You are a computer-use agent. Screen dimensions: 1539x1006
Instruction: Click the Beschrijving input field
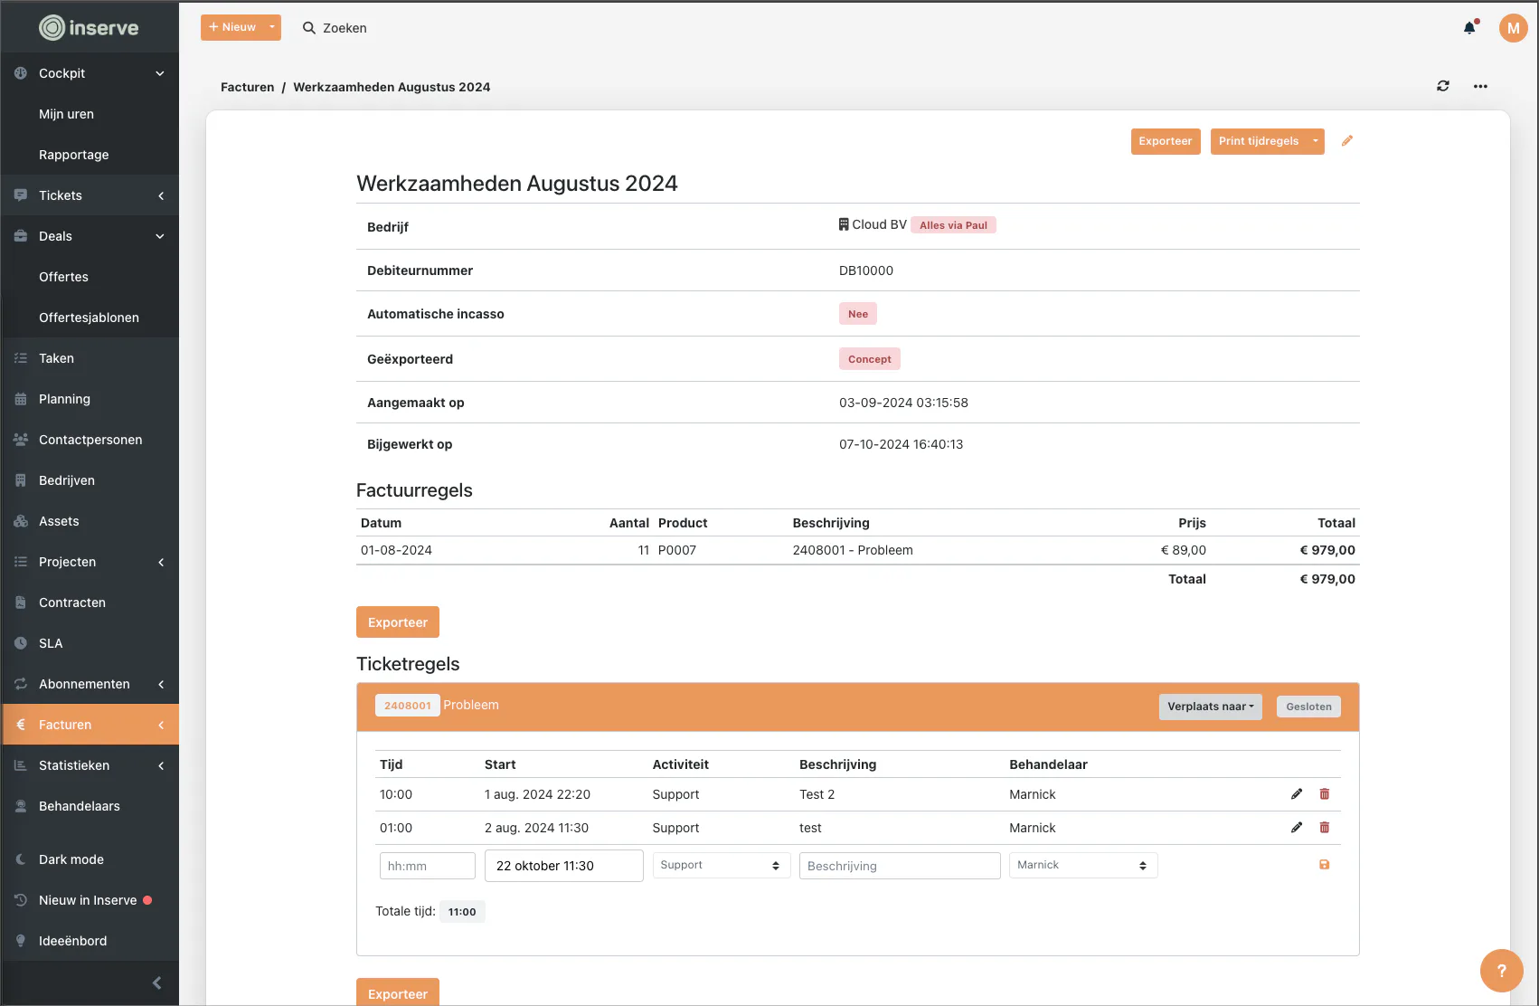[x=900, y=866]
